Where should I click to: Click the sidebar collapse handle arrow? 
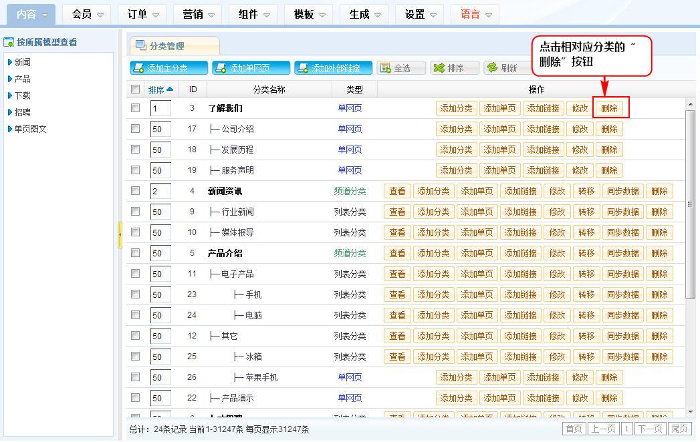point(120,235)
